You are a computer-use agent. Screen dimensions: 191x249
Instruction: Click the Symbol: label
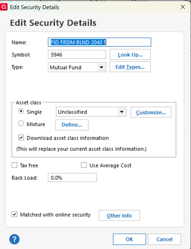click(21, 55)
